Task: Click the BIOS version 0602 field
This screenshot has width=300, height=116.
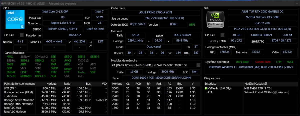Action: 173,24
